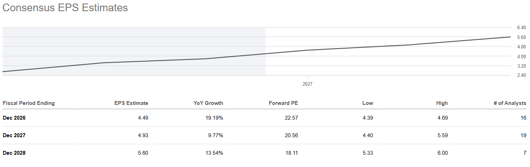Select the Dec 2027 row label
The height and width of the screenshot is (167, 530).
click(14, 135)
